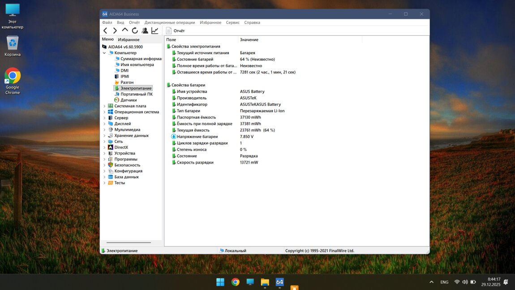Select Датчики in the tree
The width and height of the screenshot is (515, 290).
pyautogui.click(x=129, y=100)
